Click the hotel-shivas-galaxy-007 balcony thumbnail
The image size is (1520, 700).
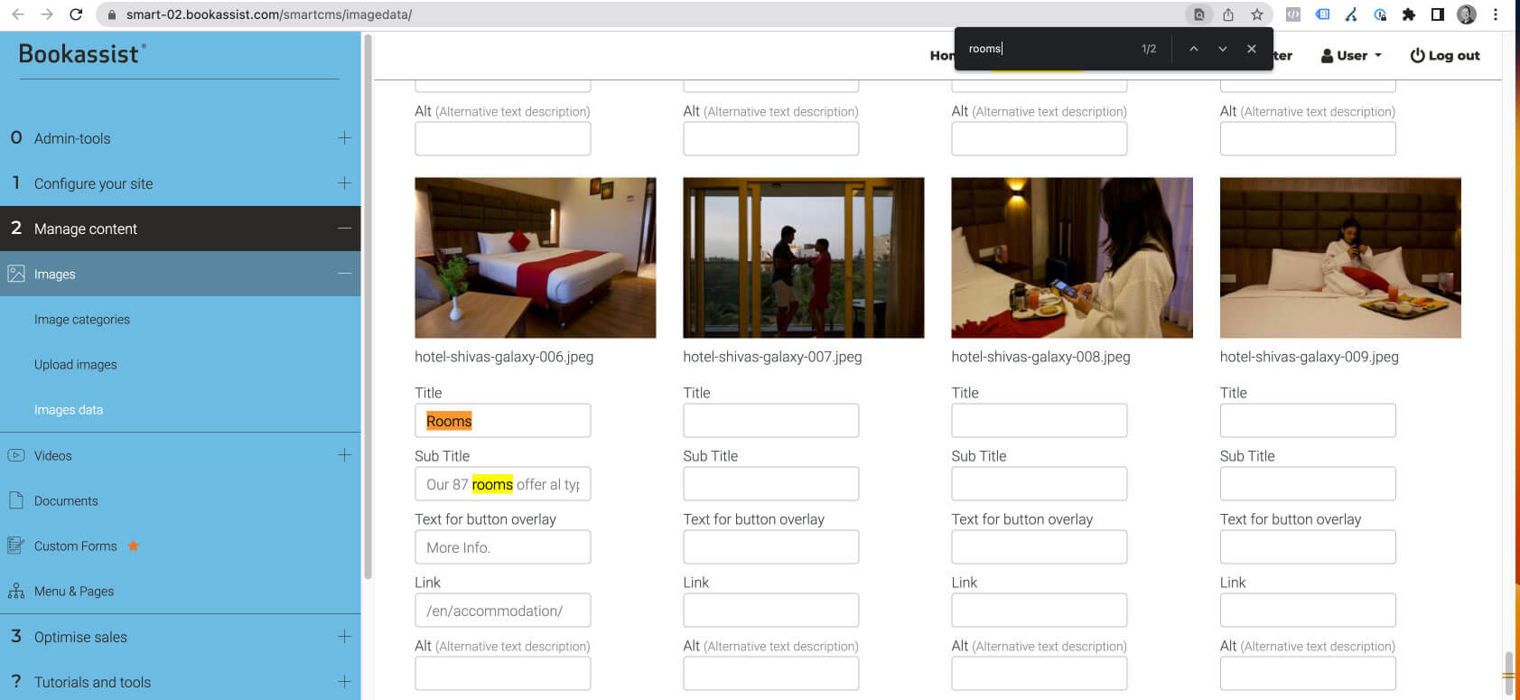coord(803,257)
